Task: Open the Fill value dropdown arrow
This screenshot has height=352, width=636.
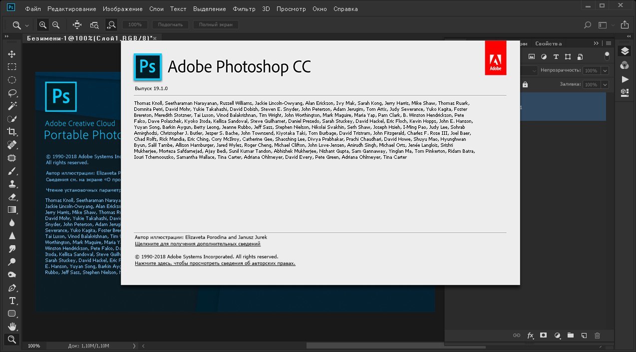Action: [x=605, y=85]
